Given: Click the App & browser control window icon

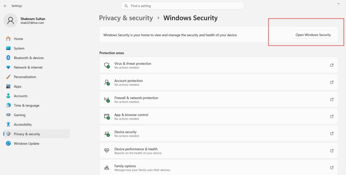Looking at the screenshot, I should point(107,116).
